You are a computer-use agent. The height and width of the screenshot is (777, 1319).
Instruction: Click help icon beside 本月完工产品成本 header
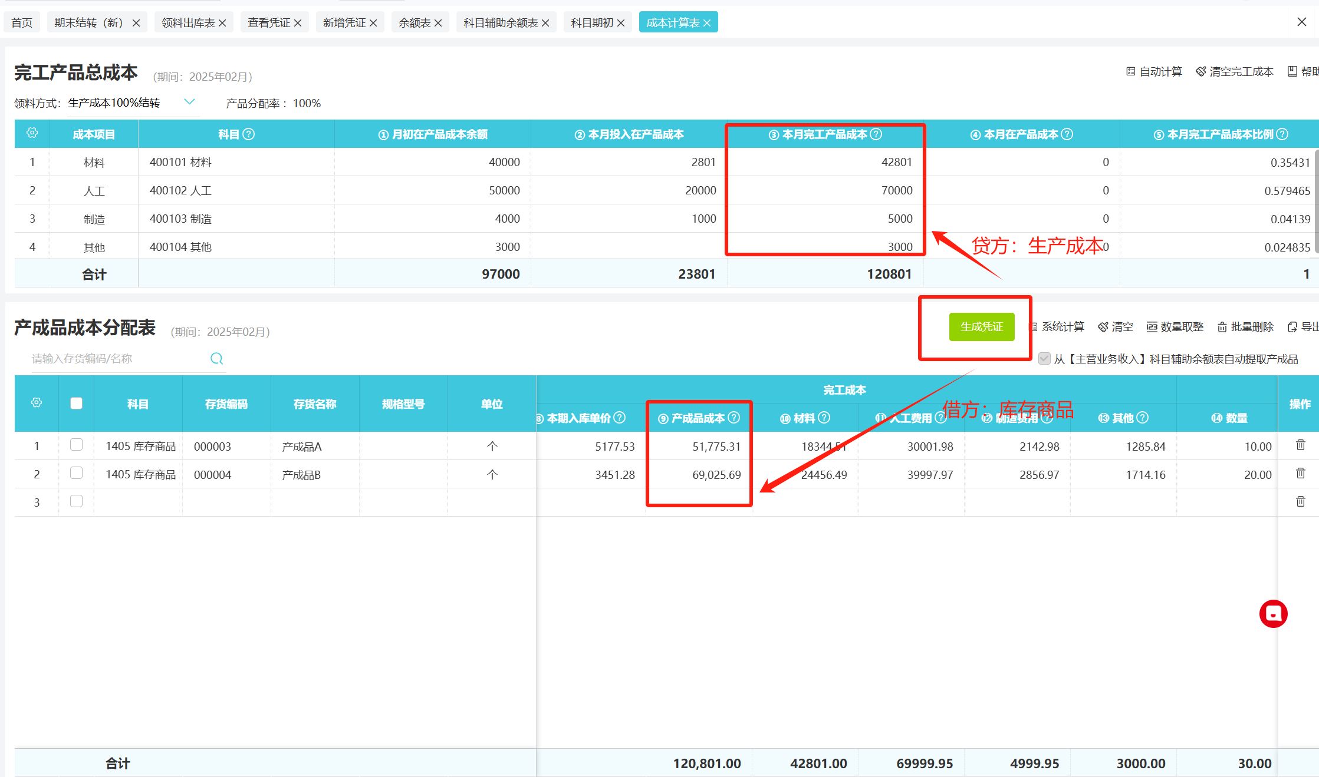click(x=876, y=134)
